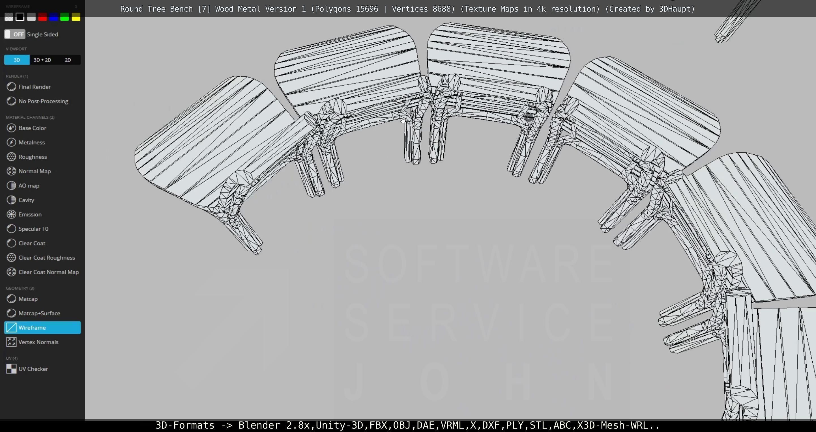
Task: Click the MATERIAL CHANNELS (2) label
Action: pyautogui.click(x=30, y=117)
